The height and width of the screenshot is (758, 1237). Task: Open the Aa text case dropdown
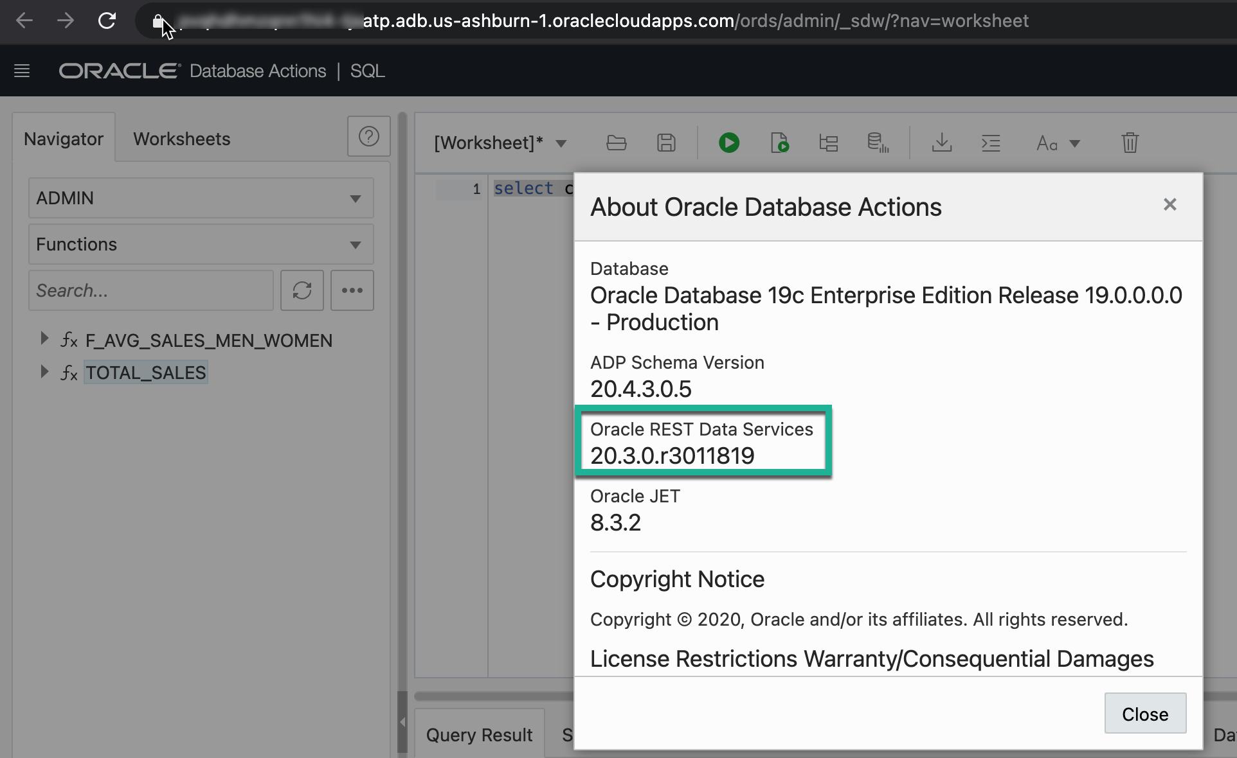tap(1058, 143)
